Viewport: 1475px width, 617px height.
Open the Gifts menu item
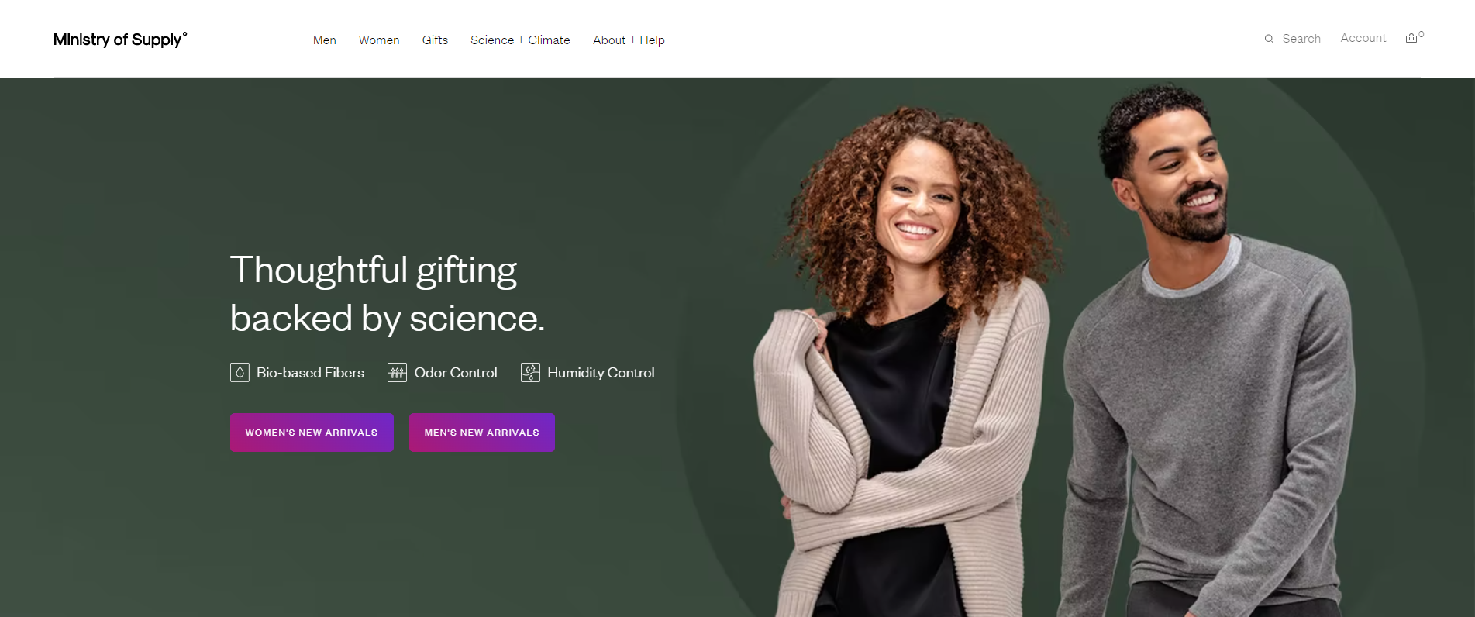point(435,40)
